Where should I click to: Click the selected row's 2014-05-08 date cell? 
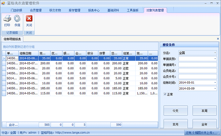coord(28,58)
